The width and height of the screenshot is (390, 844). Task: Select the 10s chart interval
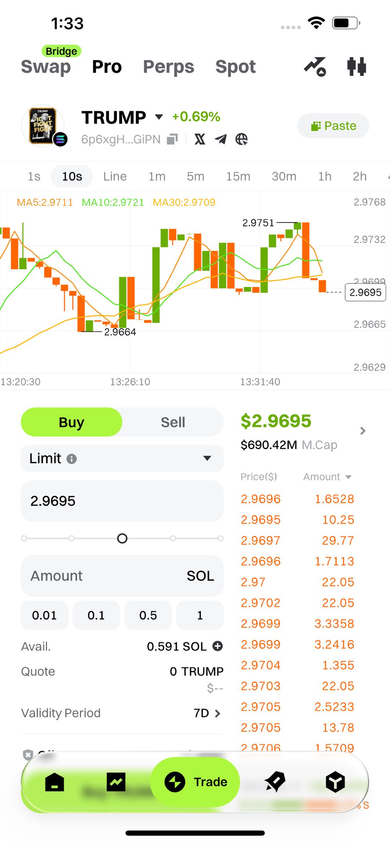72,176
